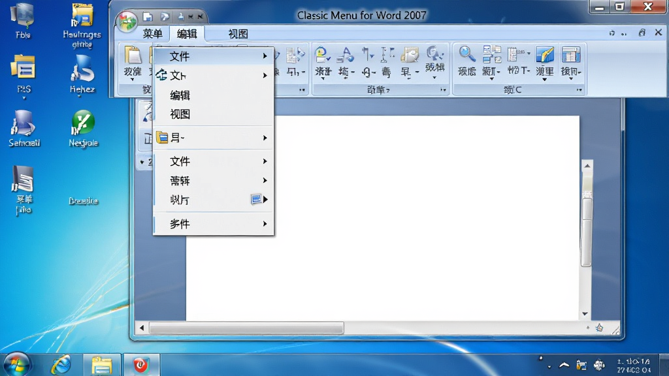Click the folder icon in dropdown menu
The image size is (669, 376).
(x=162, y=137)
